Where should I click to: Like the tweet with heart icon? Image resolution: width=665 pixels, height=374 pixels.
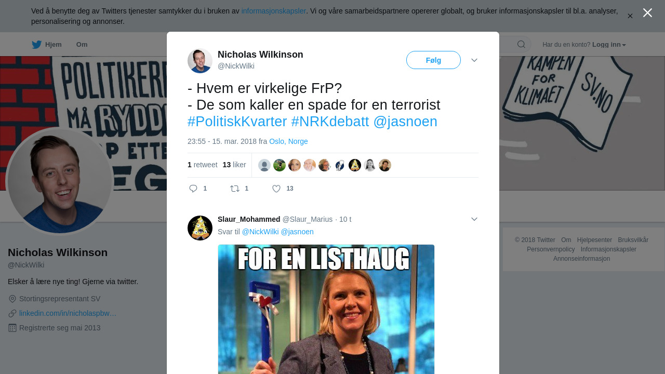[x=276, y=189]
